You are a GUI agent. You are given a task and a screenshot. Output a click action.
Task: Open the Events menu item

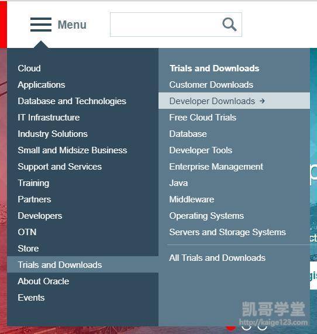point(32,298)
